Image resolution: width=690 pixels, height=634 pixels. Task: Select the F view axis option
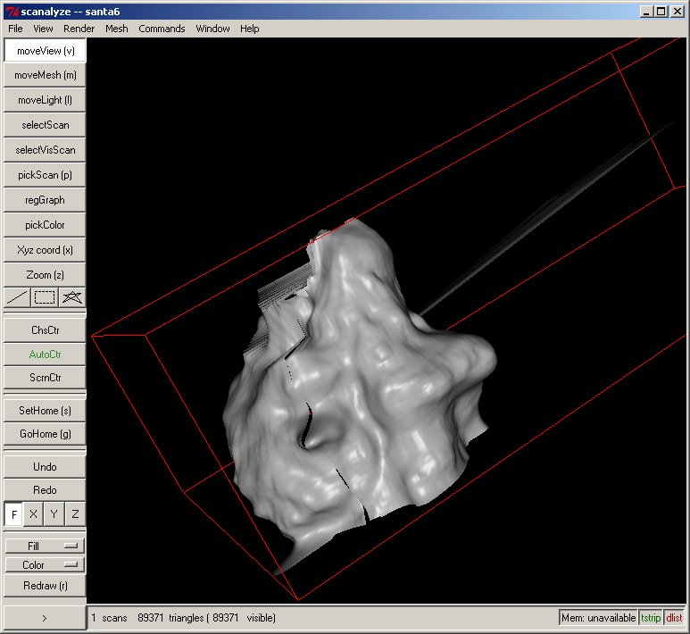(x=13, y=514)
